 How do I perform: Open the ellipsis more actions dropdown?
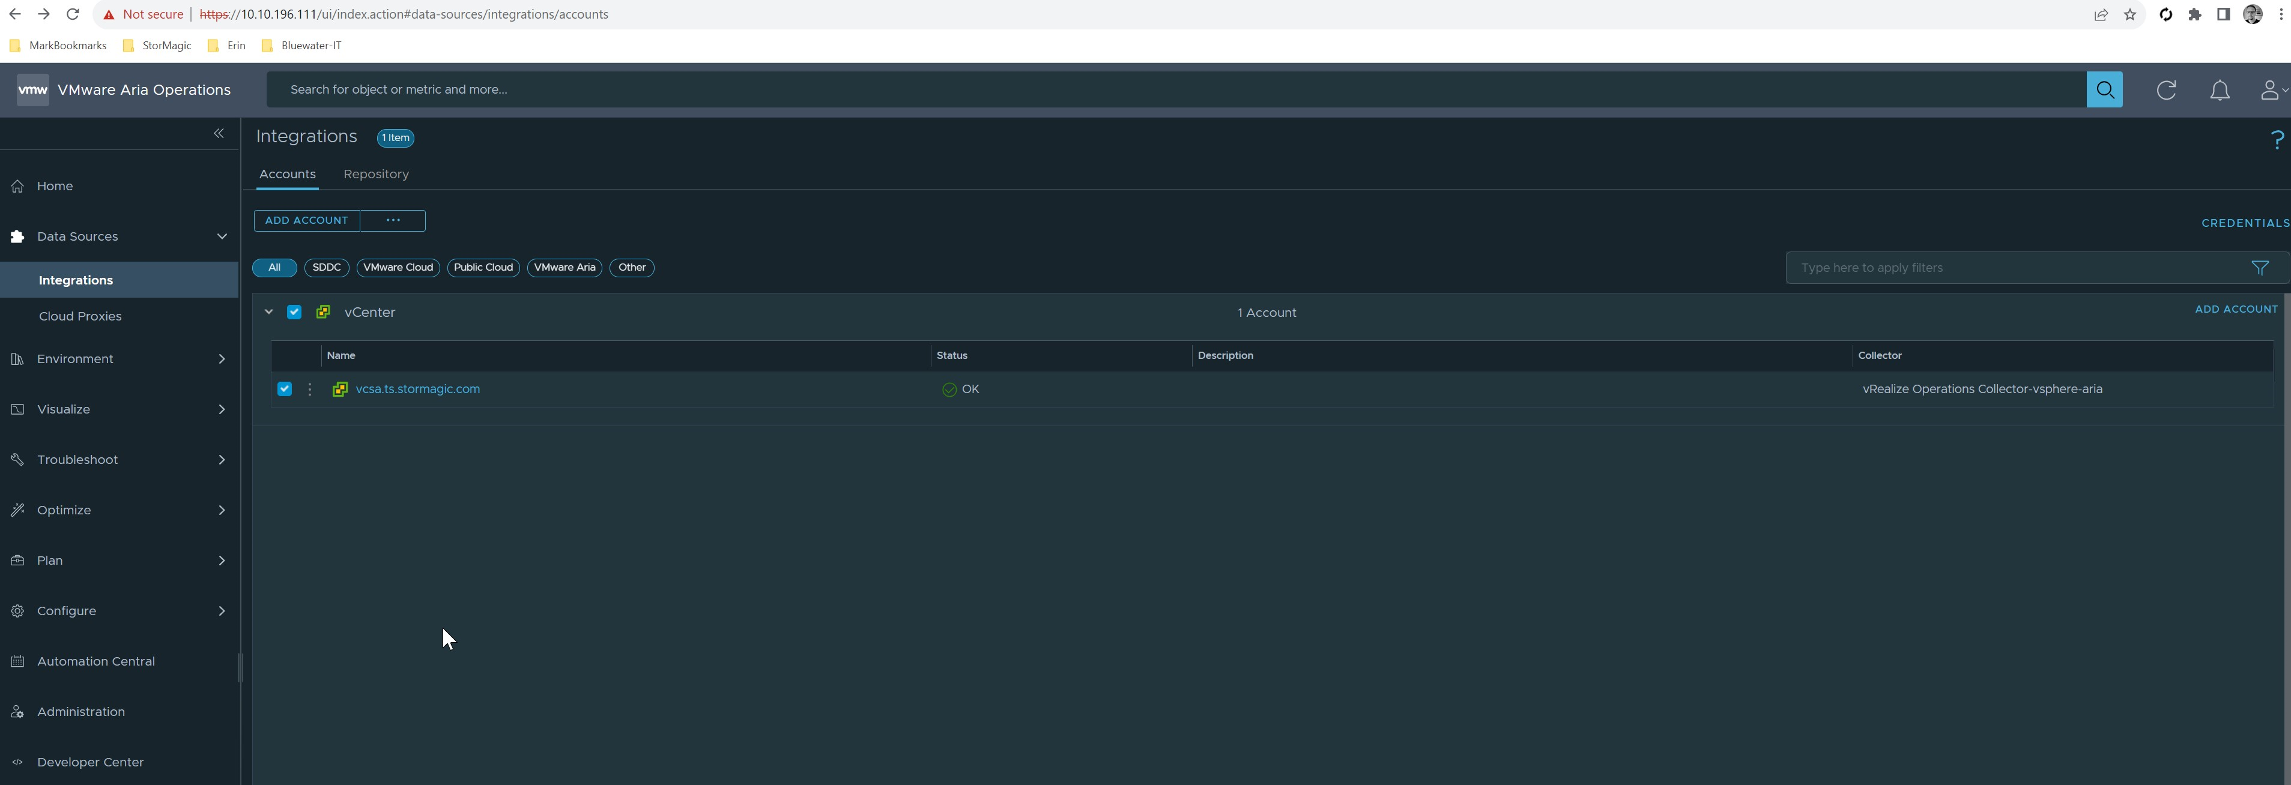[393, 220]
